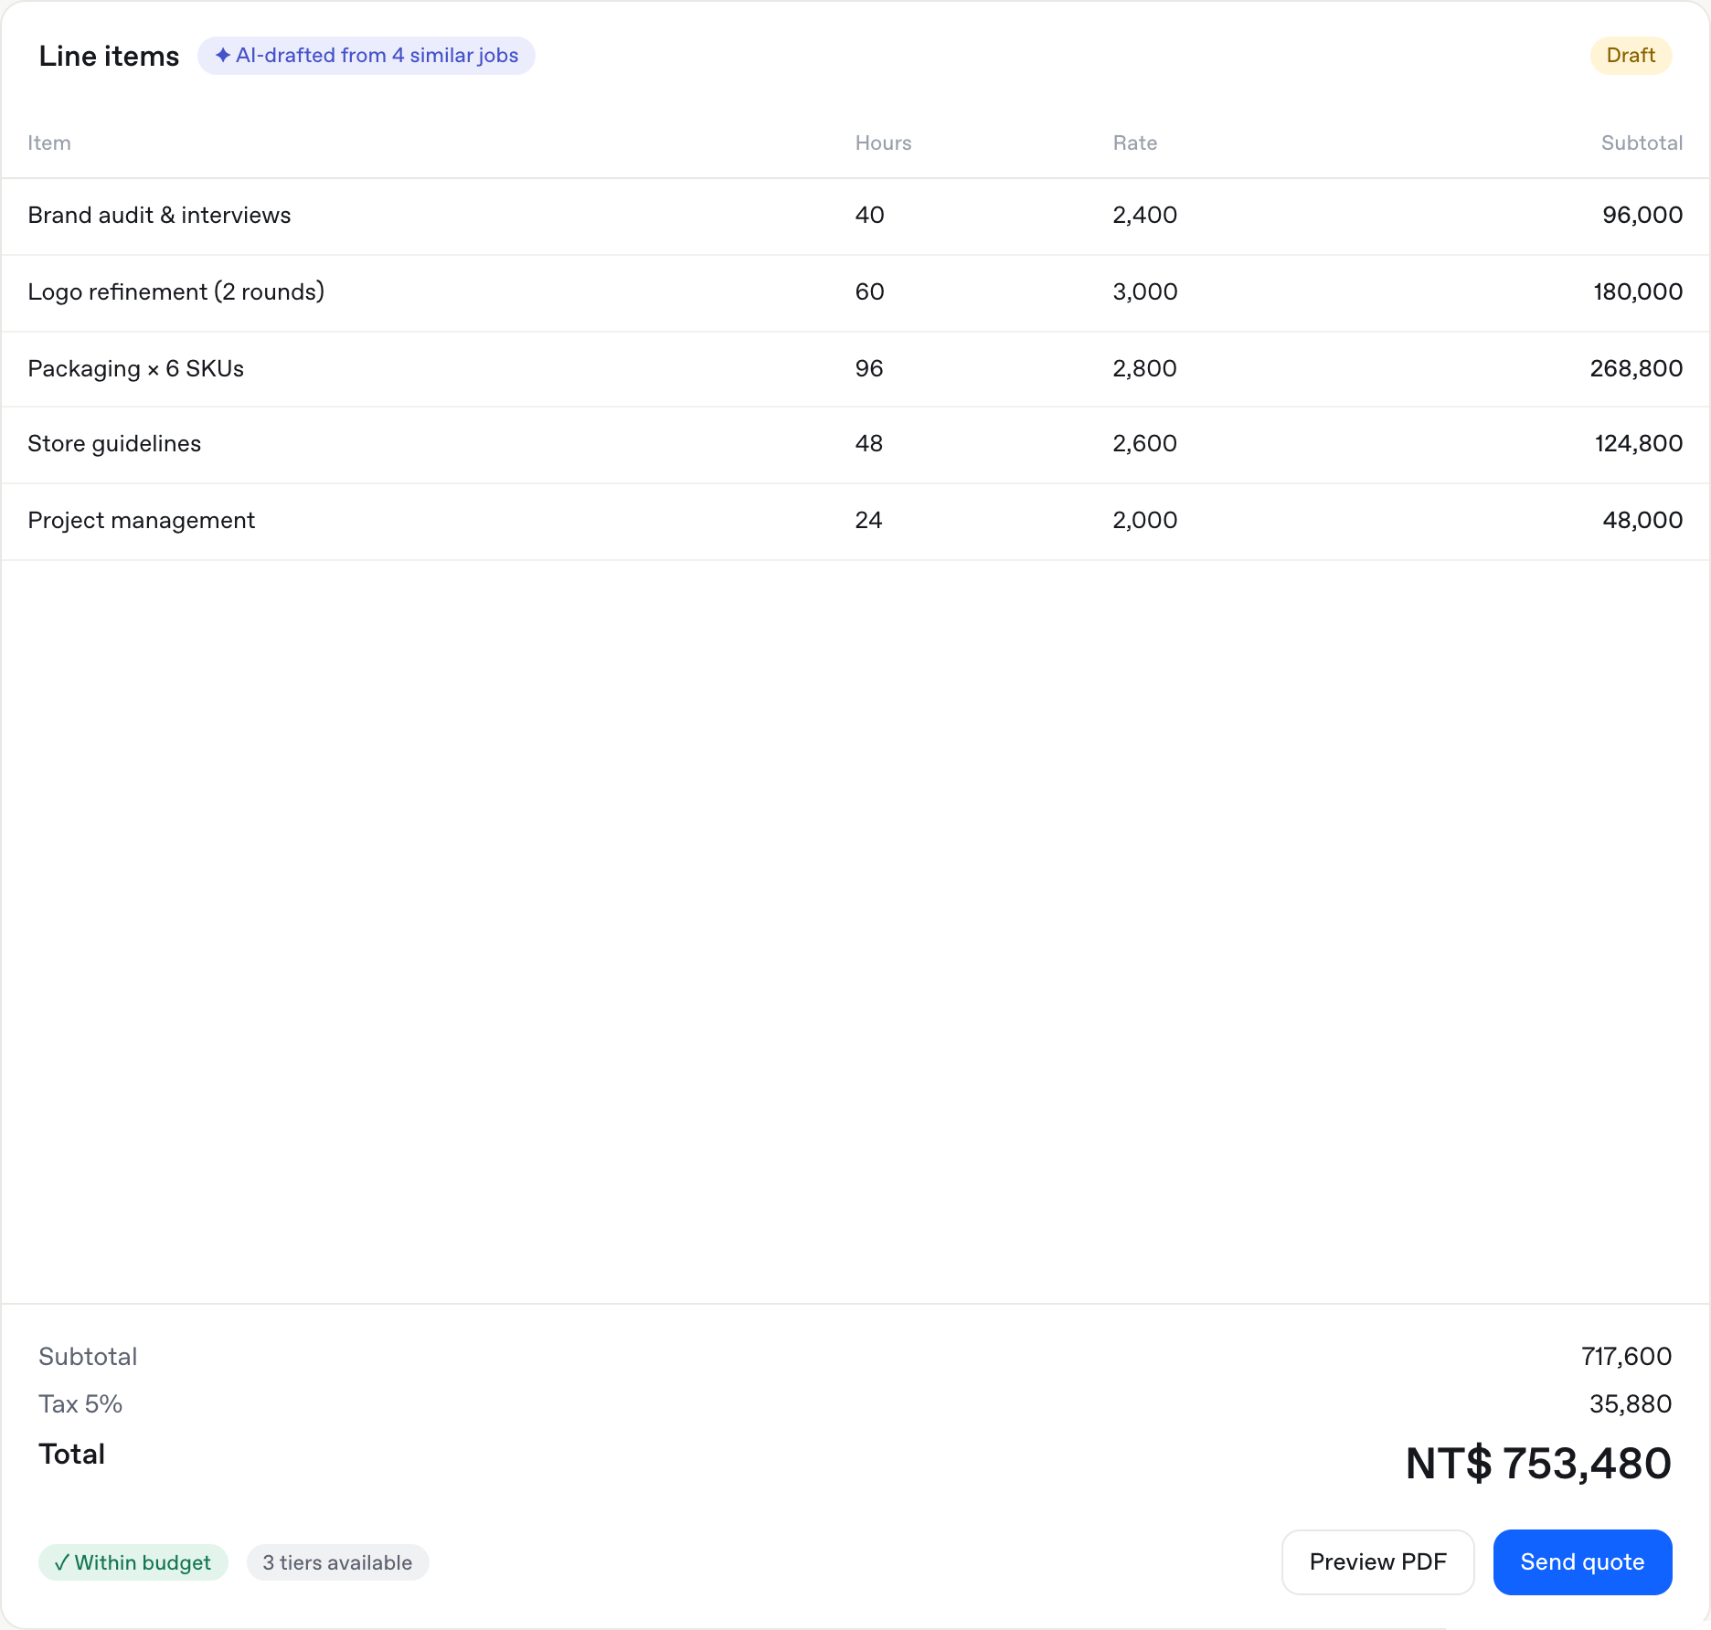The width and height of the screenshot is (1711, 1630).
Task: Select the Brand audit & interviews item
Action: (x=159, y=216)
